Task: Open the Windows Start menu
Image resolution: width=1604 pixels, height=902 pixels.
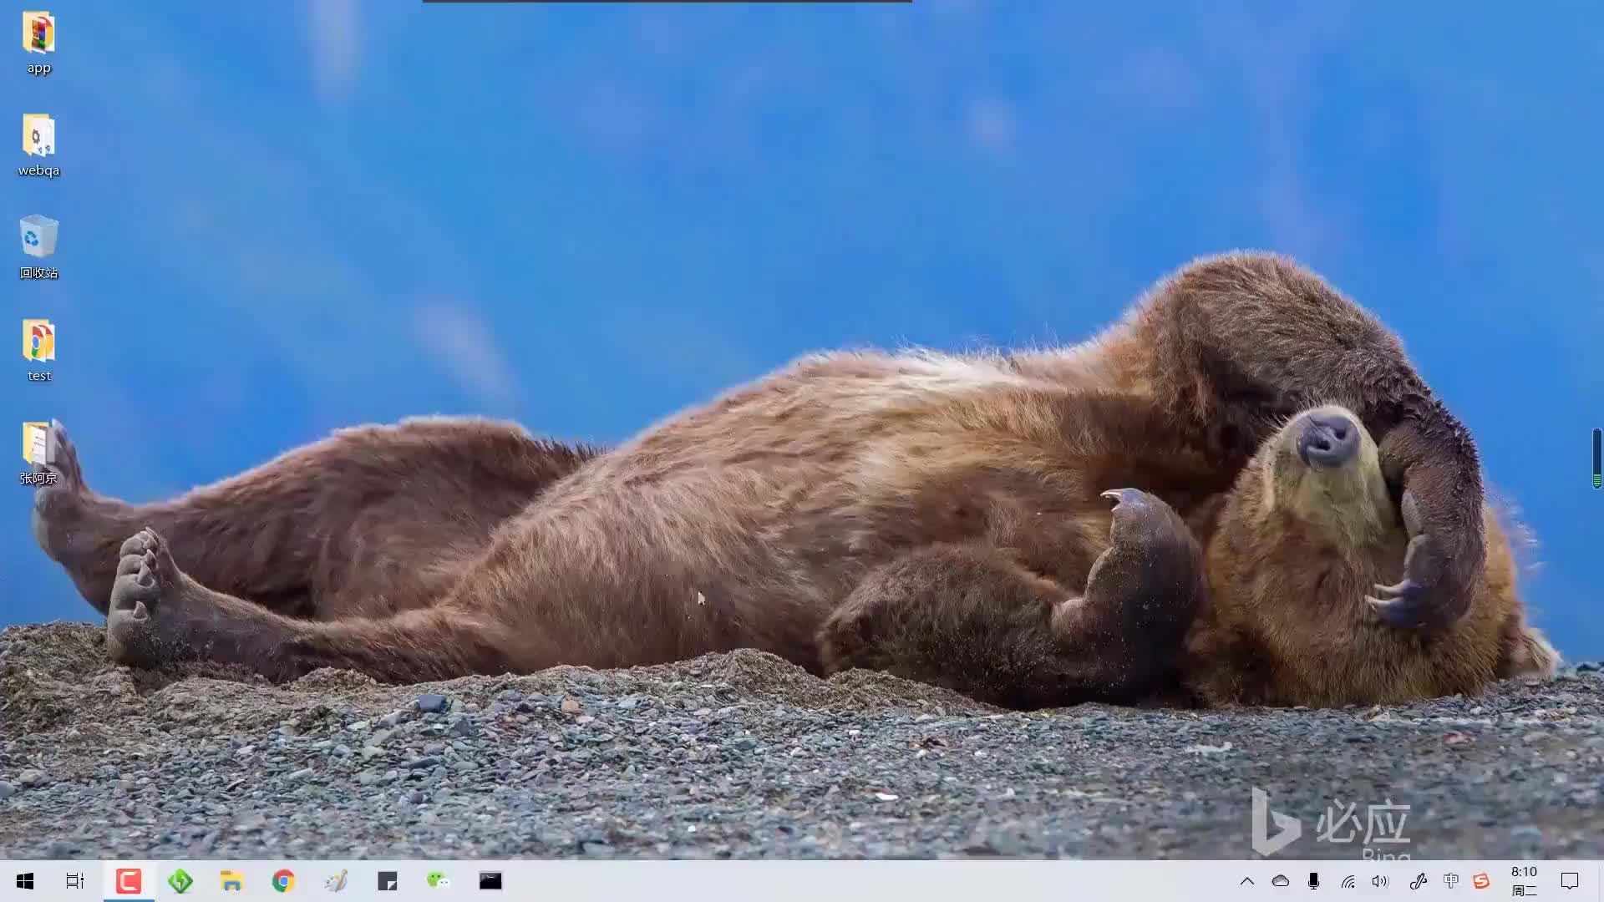Action: [25, 881]
